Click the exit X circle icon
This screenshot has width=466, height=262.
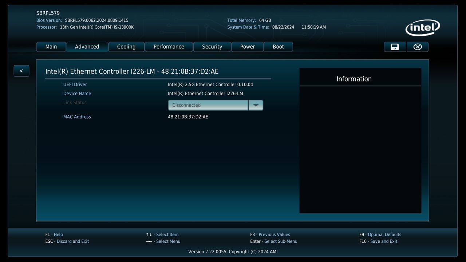tap(418, 47)
